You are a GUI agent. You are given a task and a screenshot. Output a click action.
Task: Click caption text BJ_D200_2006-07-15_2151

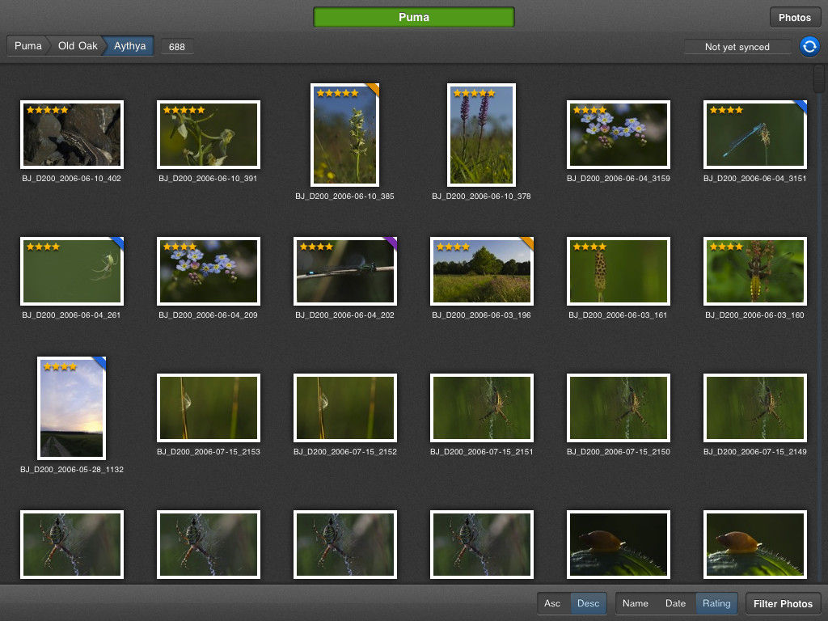(482, 451)
